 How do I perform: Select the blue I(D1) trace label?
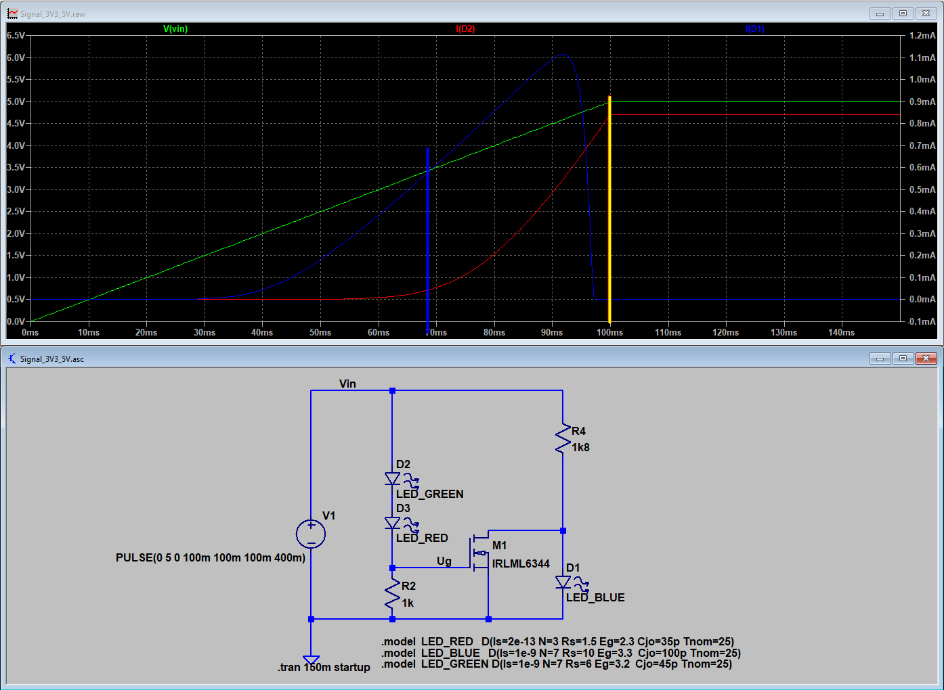pyautogui.click(x=754, y=29)
